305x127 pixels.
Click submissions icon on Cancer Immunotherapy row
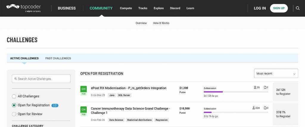click(265, 108)
